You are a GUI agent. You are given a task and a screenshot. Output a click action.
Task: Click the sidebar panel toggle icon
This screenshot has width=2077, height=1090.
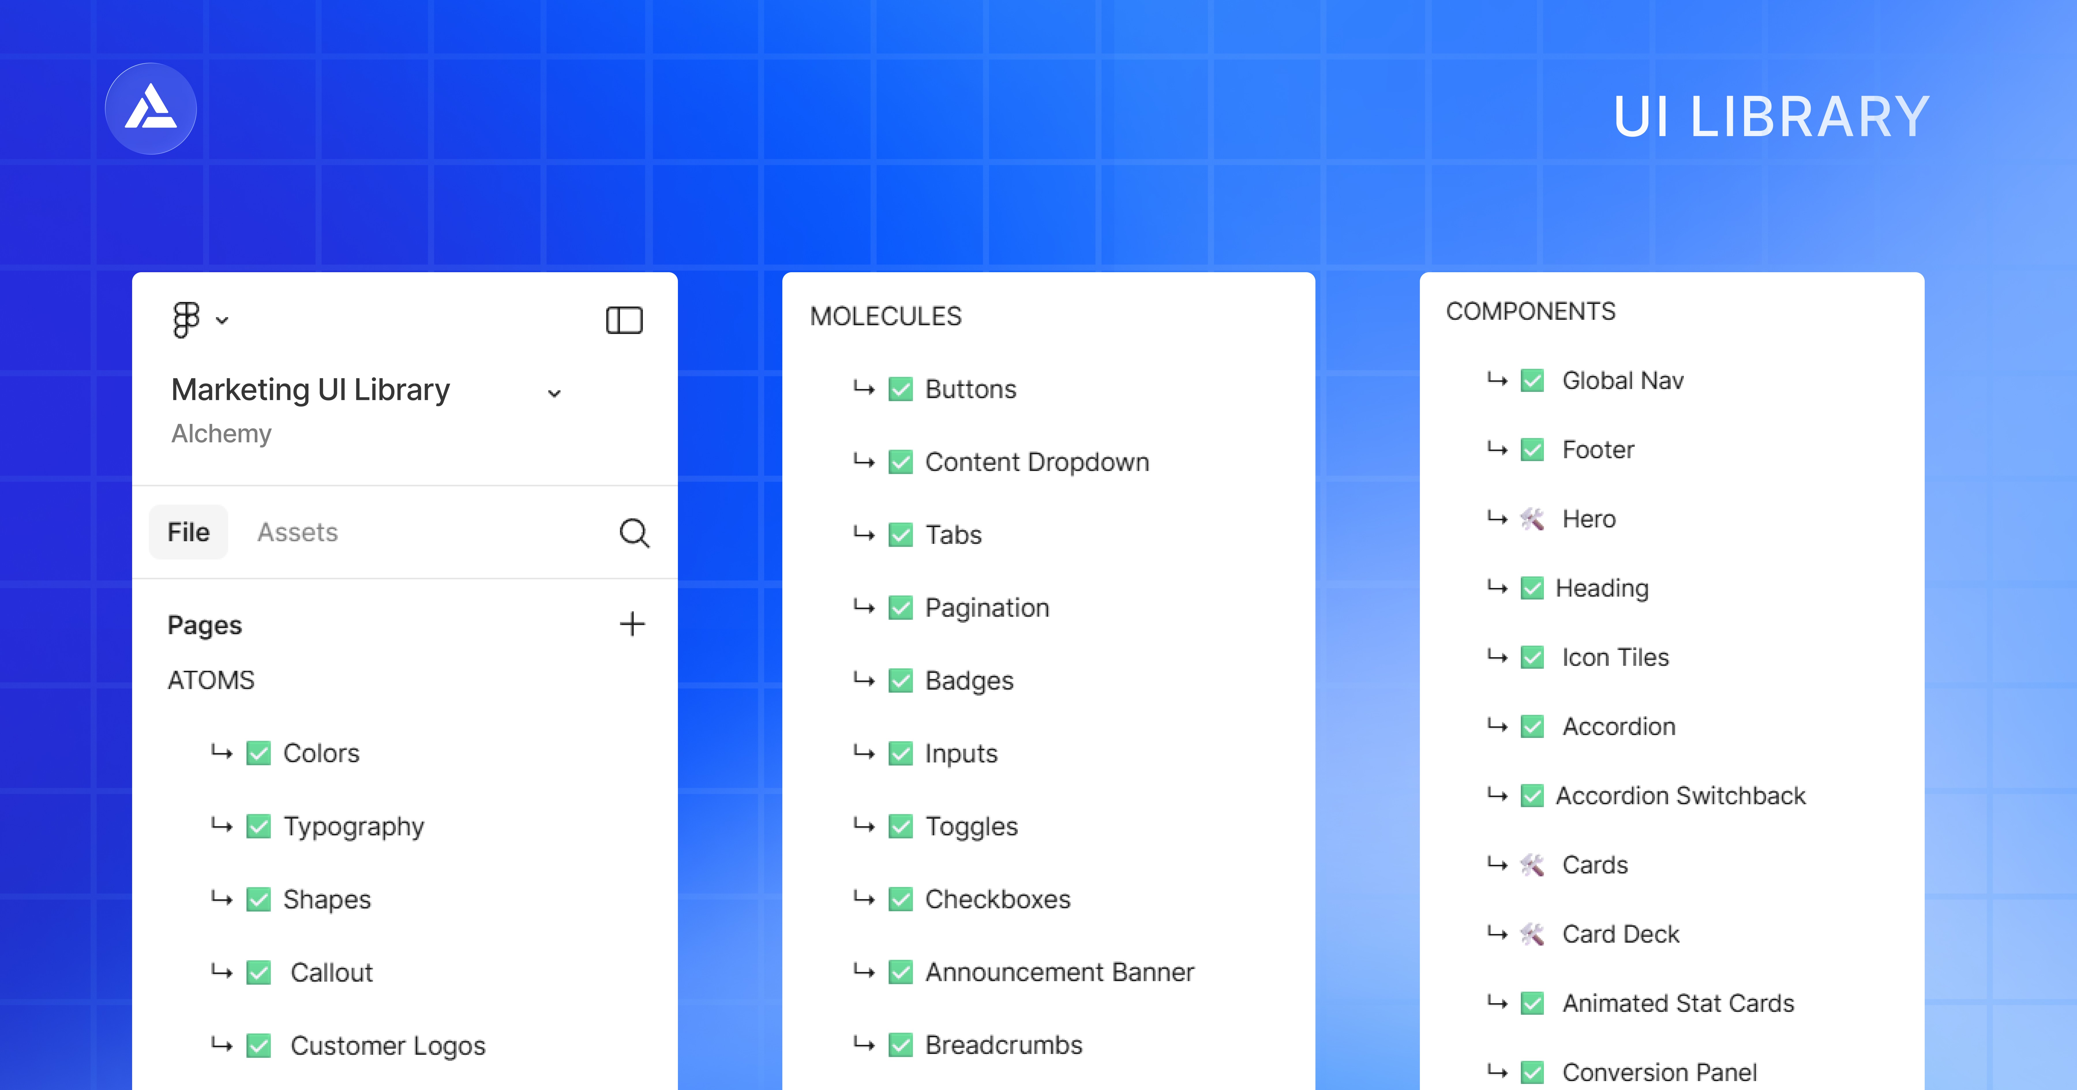click(x=624, y=320)
